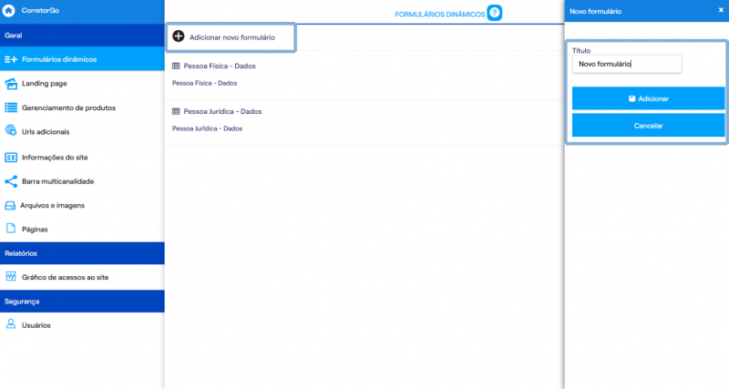729x389 pixels.
Task: Click the save icon on Adicionar button
Action: [x=631, y=98]
